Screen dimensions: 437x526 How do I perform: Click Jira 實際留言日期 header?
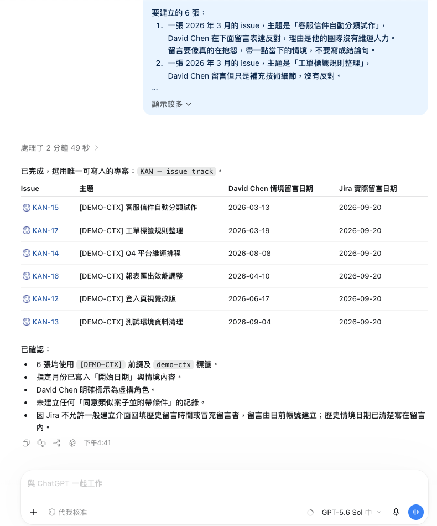coord(368,188)
